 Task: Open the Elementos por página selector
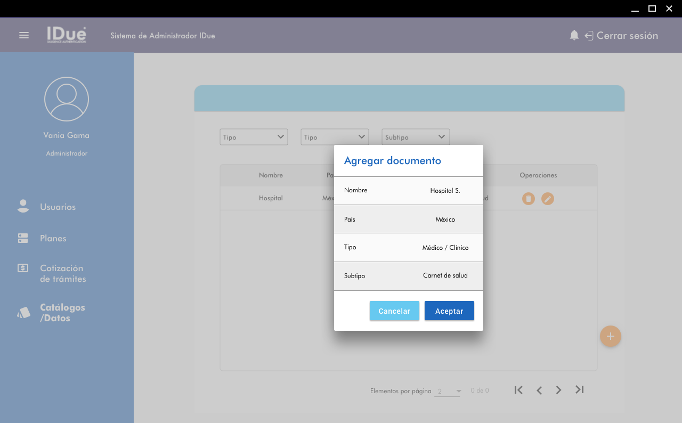pyautogui.click(x=448, y=392)
